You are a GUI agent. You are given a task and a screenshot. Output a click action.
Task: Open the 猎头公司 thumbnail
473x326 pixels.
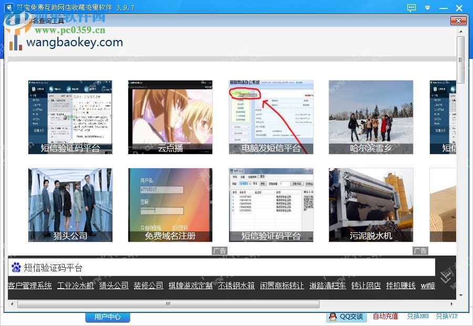(70, 205)
